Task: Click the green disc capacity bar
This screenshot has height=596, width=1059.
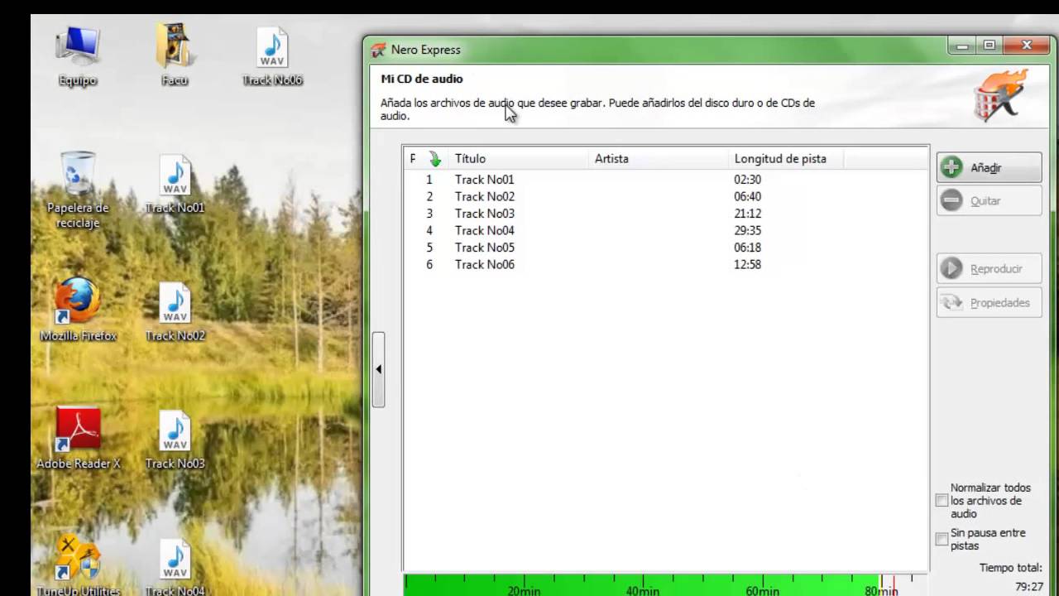Action: (641, 584)
